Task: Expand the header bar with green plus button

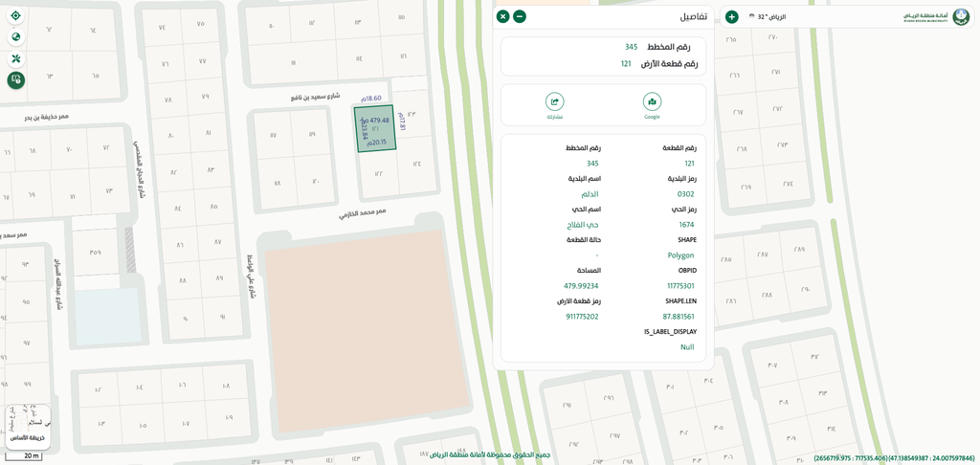Action: click(x=732, y=16)
